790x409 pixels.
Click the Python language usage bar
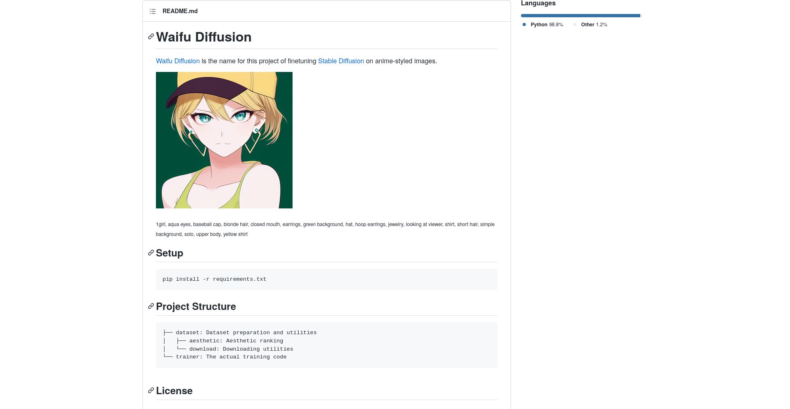click(x=581, y=16)
